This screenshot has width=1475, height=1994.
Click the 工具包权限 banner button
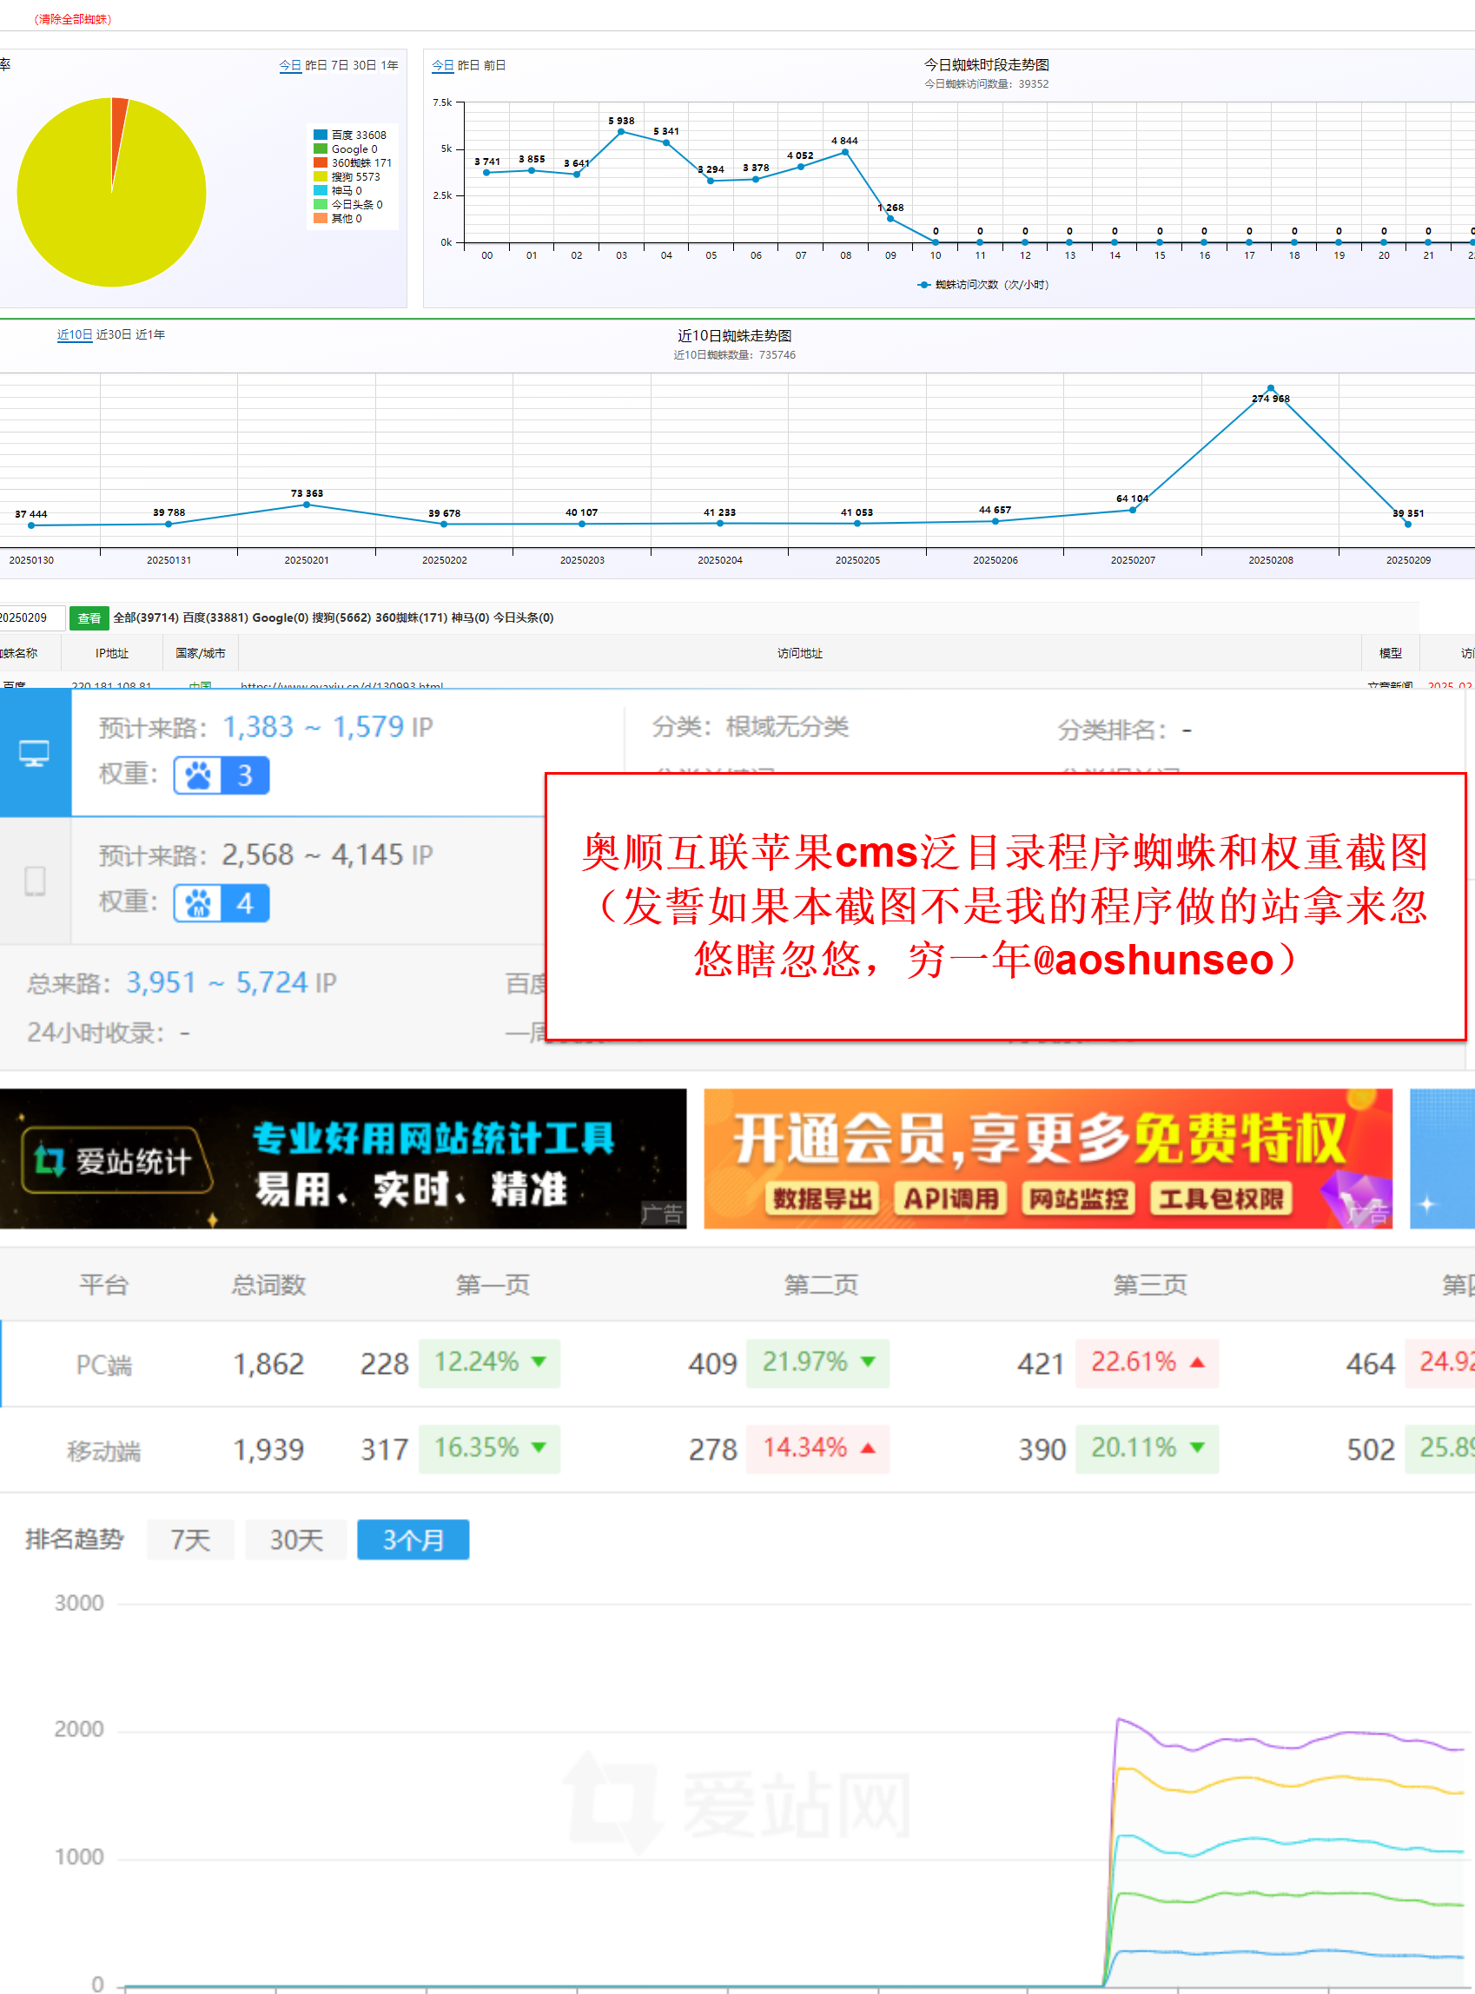click(1220, 1198)
